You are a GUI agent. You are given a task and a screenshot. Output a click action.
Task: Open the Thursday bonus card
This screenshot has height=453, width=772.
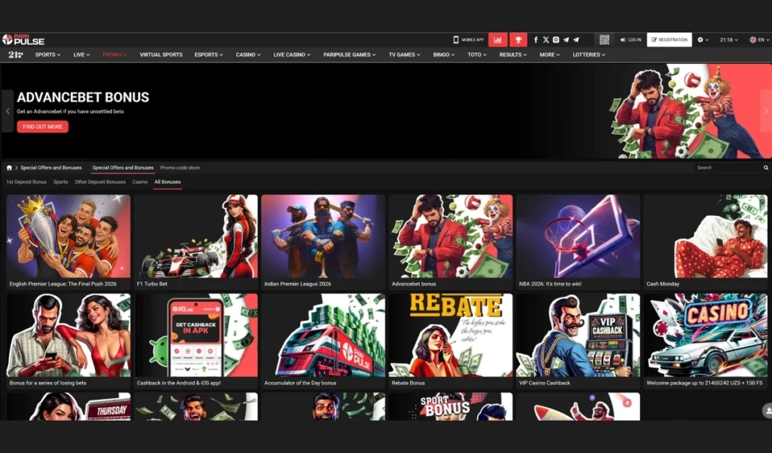[69, 407]
